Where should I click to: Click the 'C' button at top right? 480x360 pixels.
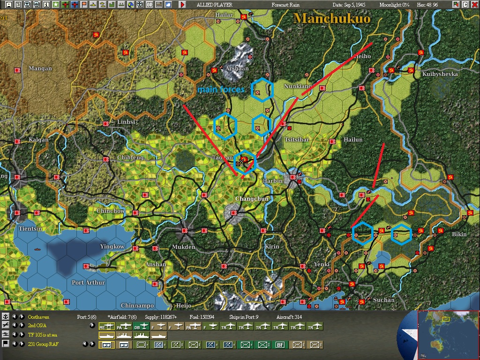coord(465,4)
